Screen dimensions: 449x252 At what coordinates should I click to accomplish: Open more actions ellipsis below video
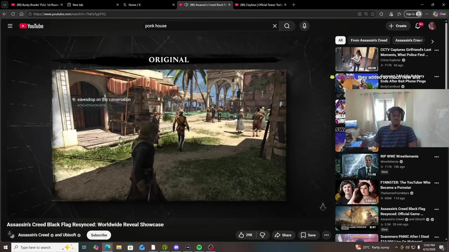(327, 235)
